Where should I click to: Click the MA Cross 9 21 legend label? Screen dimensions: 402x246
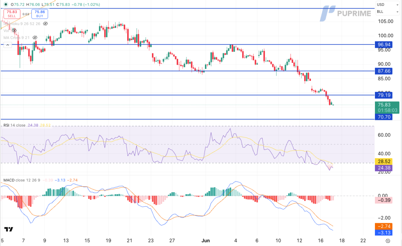pyautogui.click(x=16, y=38)
